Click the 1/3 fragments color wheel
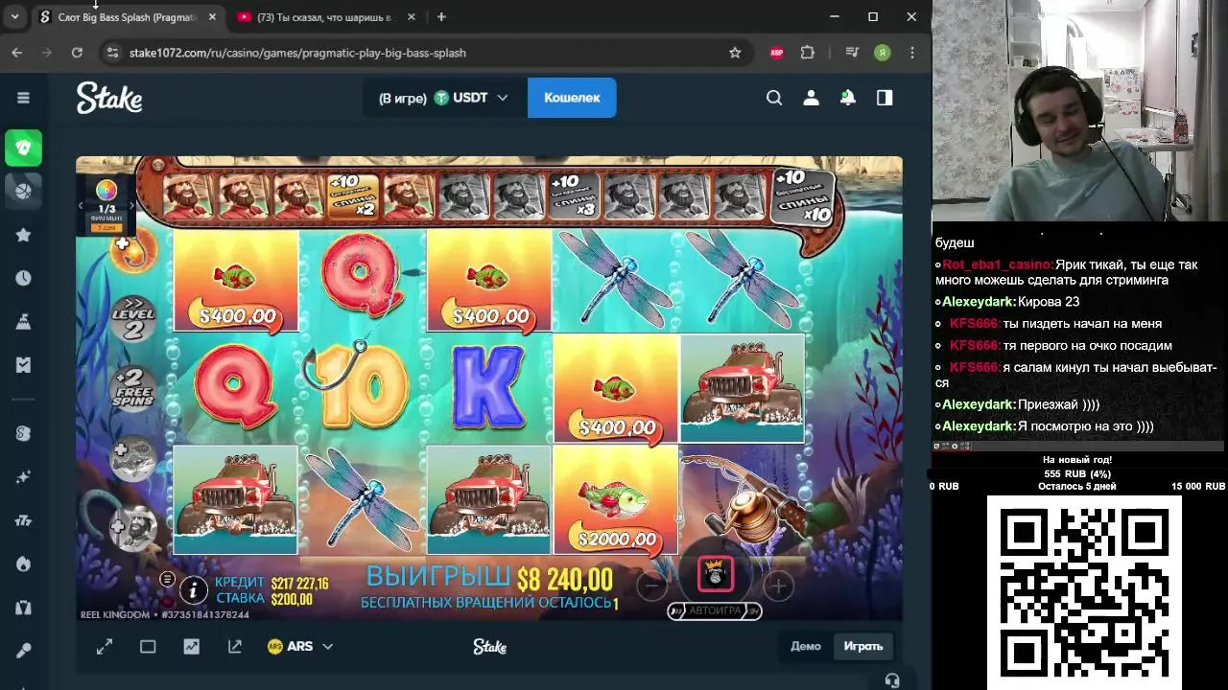Screen dimensions: 1228x690 point(106,191)
